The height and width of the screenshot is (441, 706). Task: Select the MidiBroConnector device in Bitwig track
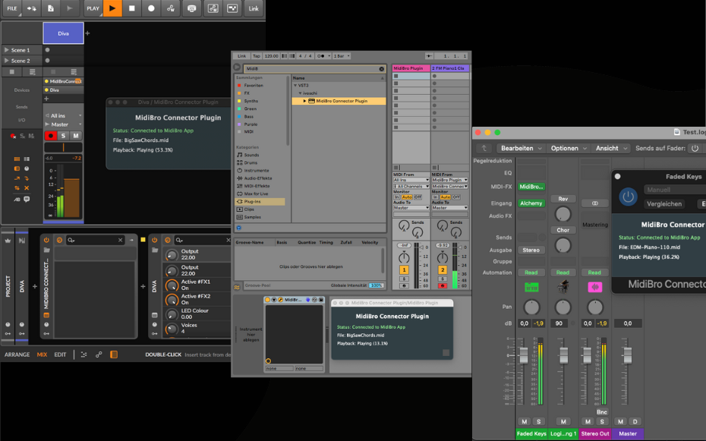(x=63, y=81)
